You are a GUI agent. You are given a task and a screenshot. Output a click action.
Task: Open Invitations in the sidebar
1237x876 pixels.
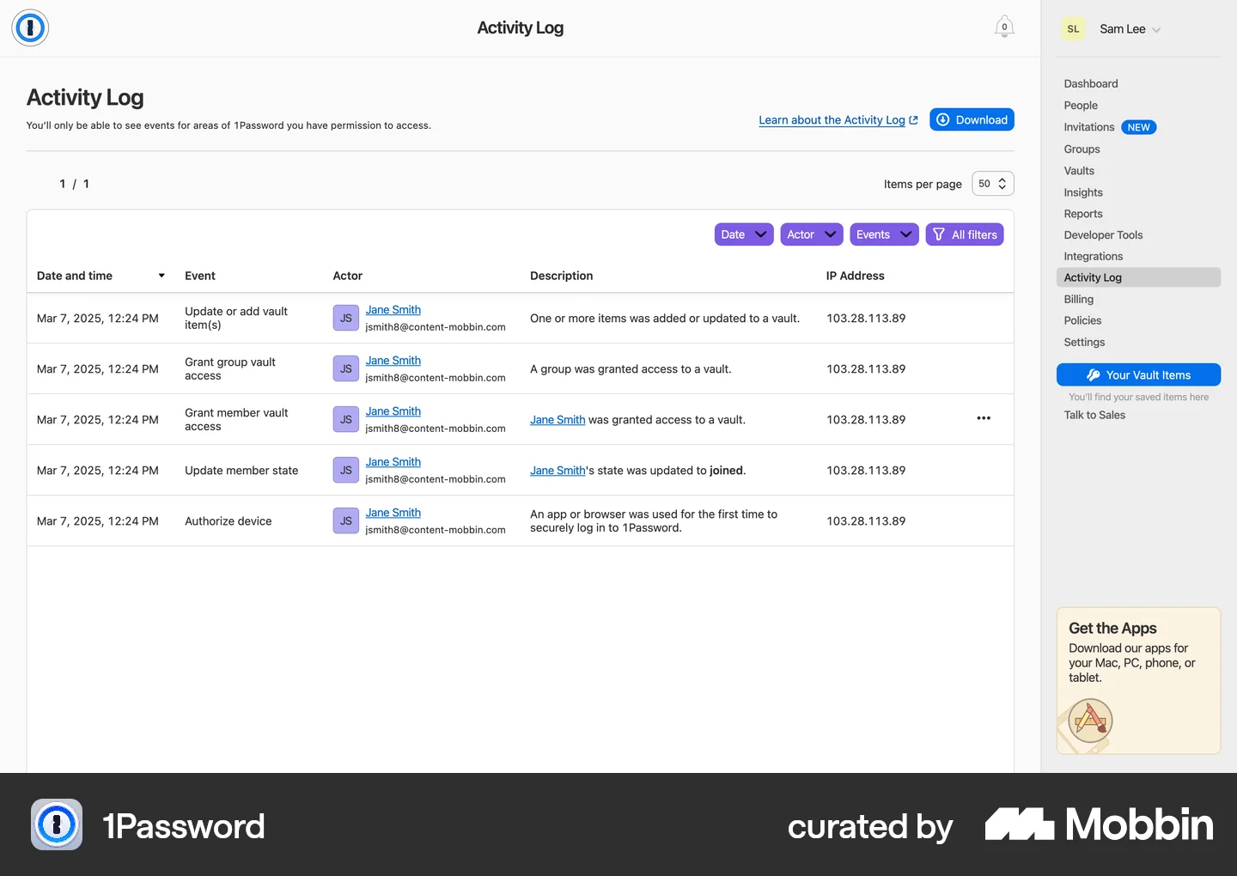[x=1089, y=127]
